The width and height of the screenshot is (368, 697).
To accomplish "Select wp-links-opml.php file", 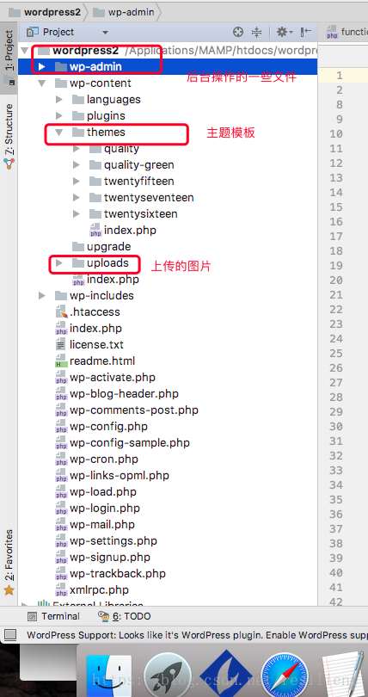I will (x=113, y=476).
